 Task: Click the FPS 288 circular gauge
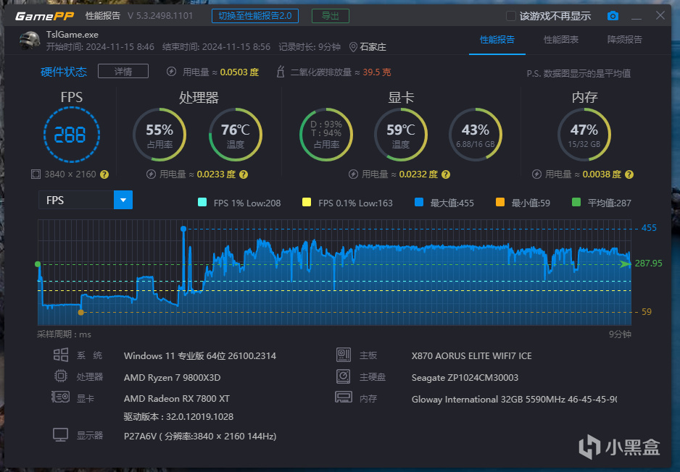[72, 135]
